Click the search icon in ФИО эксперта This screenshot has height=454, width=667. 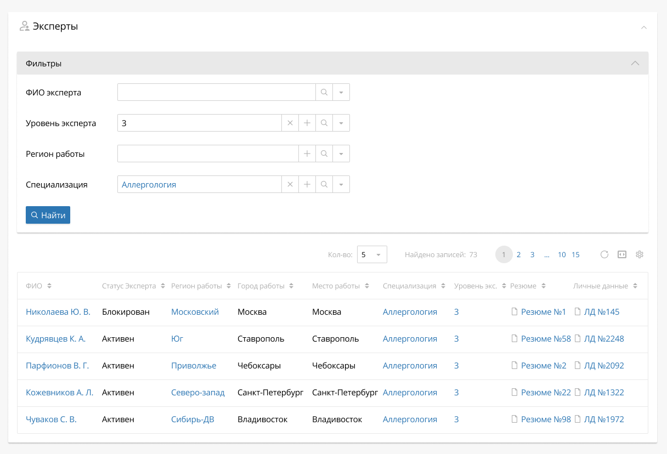click(x=324, y=93)
